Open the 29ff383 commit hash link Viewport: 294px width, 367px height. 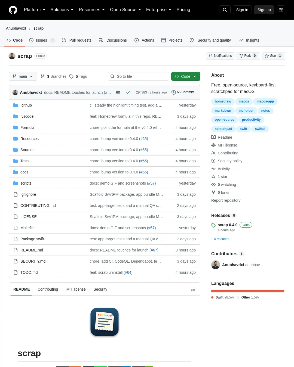pos(141,92)
